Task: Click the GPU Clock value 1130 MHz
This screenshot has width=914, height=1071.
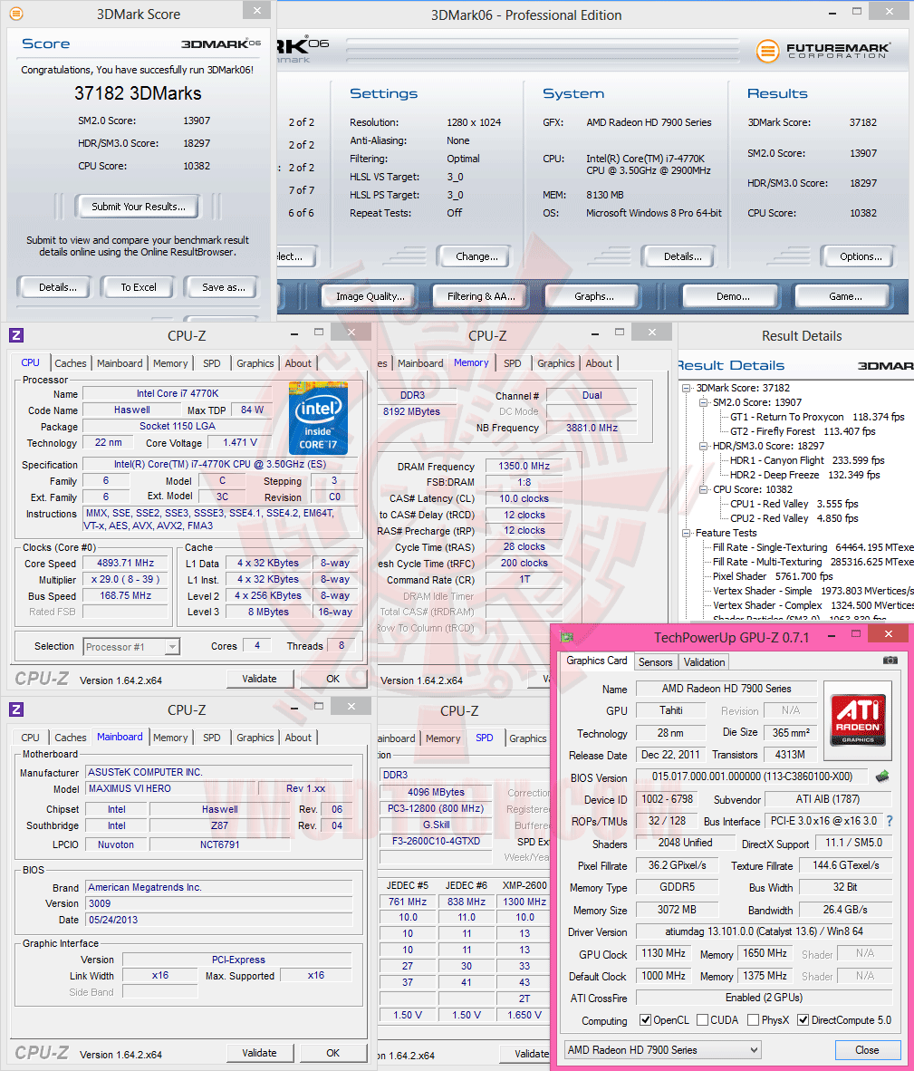Action: (x=663, y=953)
